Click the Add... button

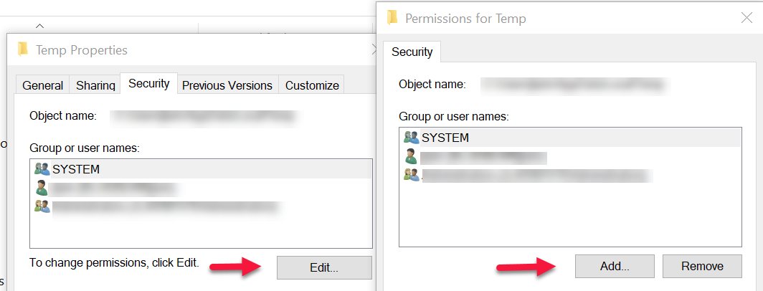tap(614, 266)
